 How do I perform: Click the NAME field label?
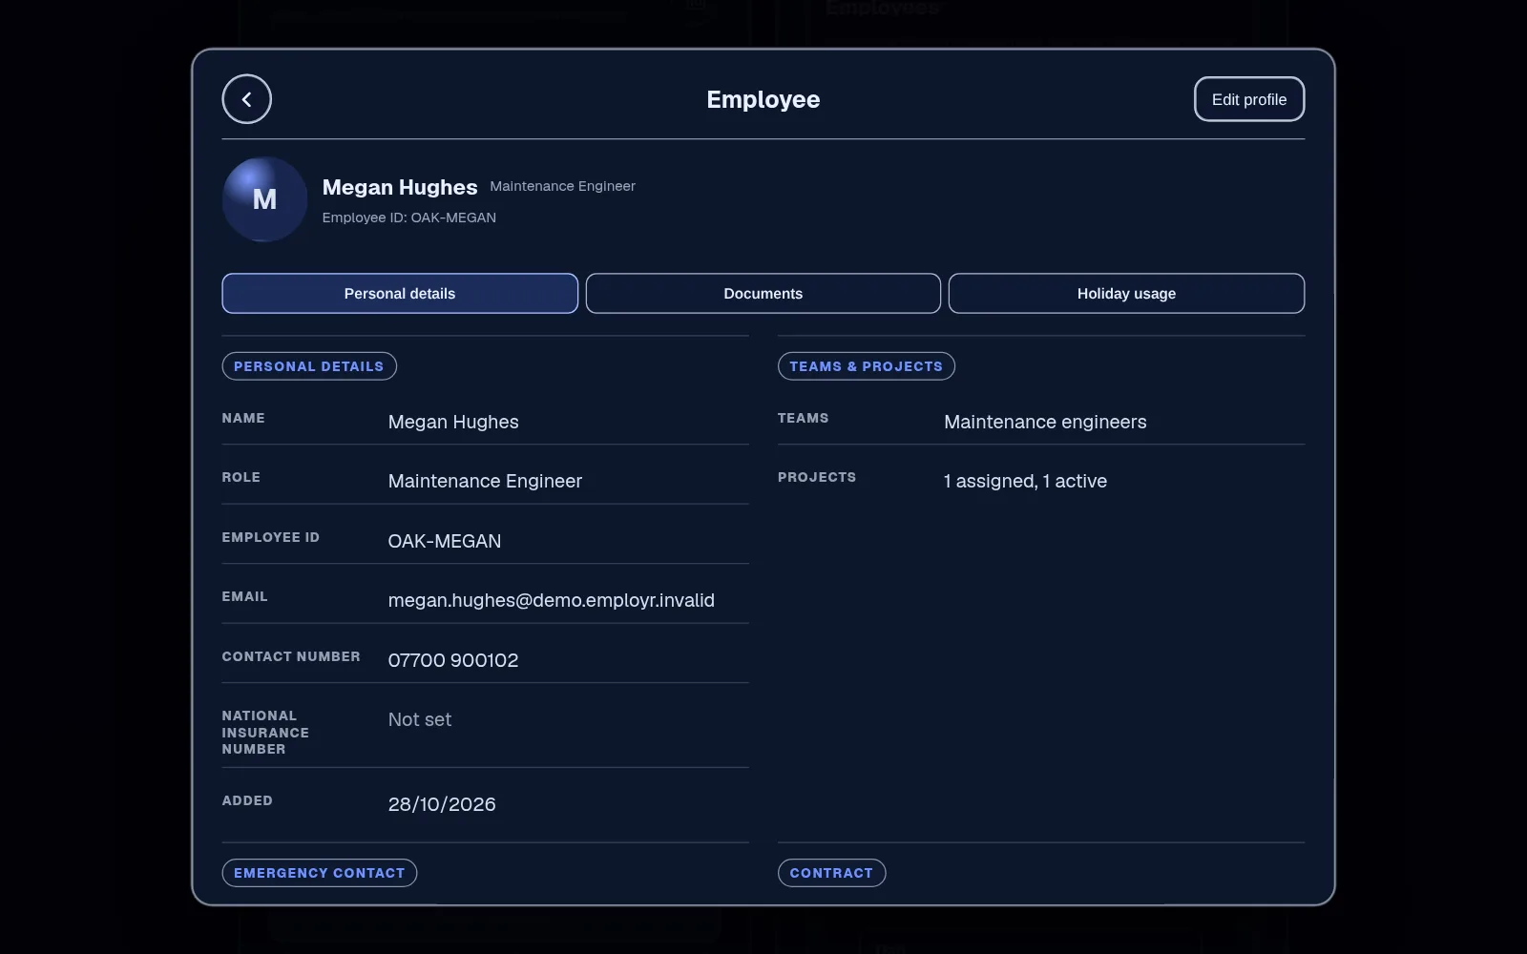click(x=243, y=418)
